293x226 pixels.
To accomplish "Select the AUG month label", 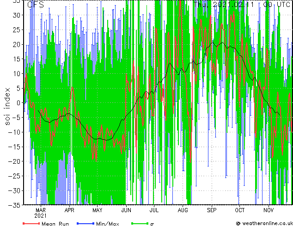I will 183,210.
